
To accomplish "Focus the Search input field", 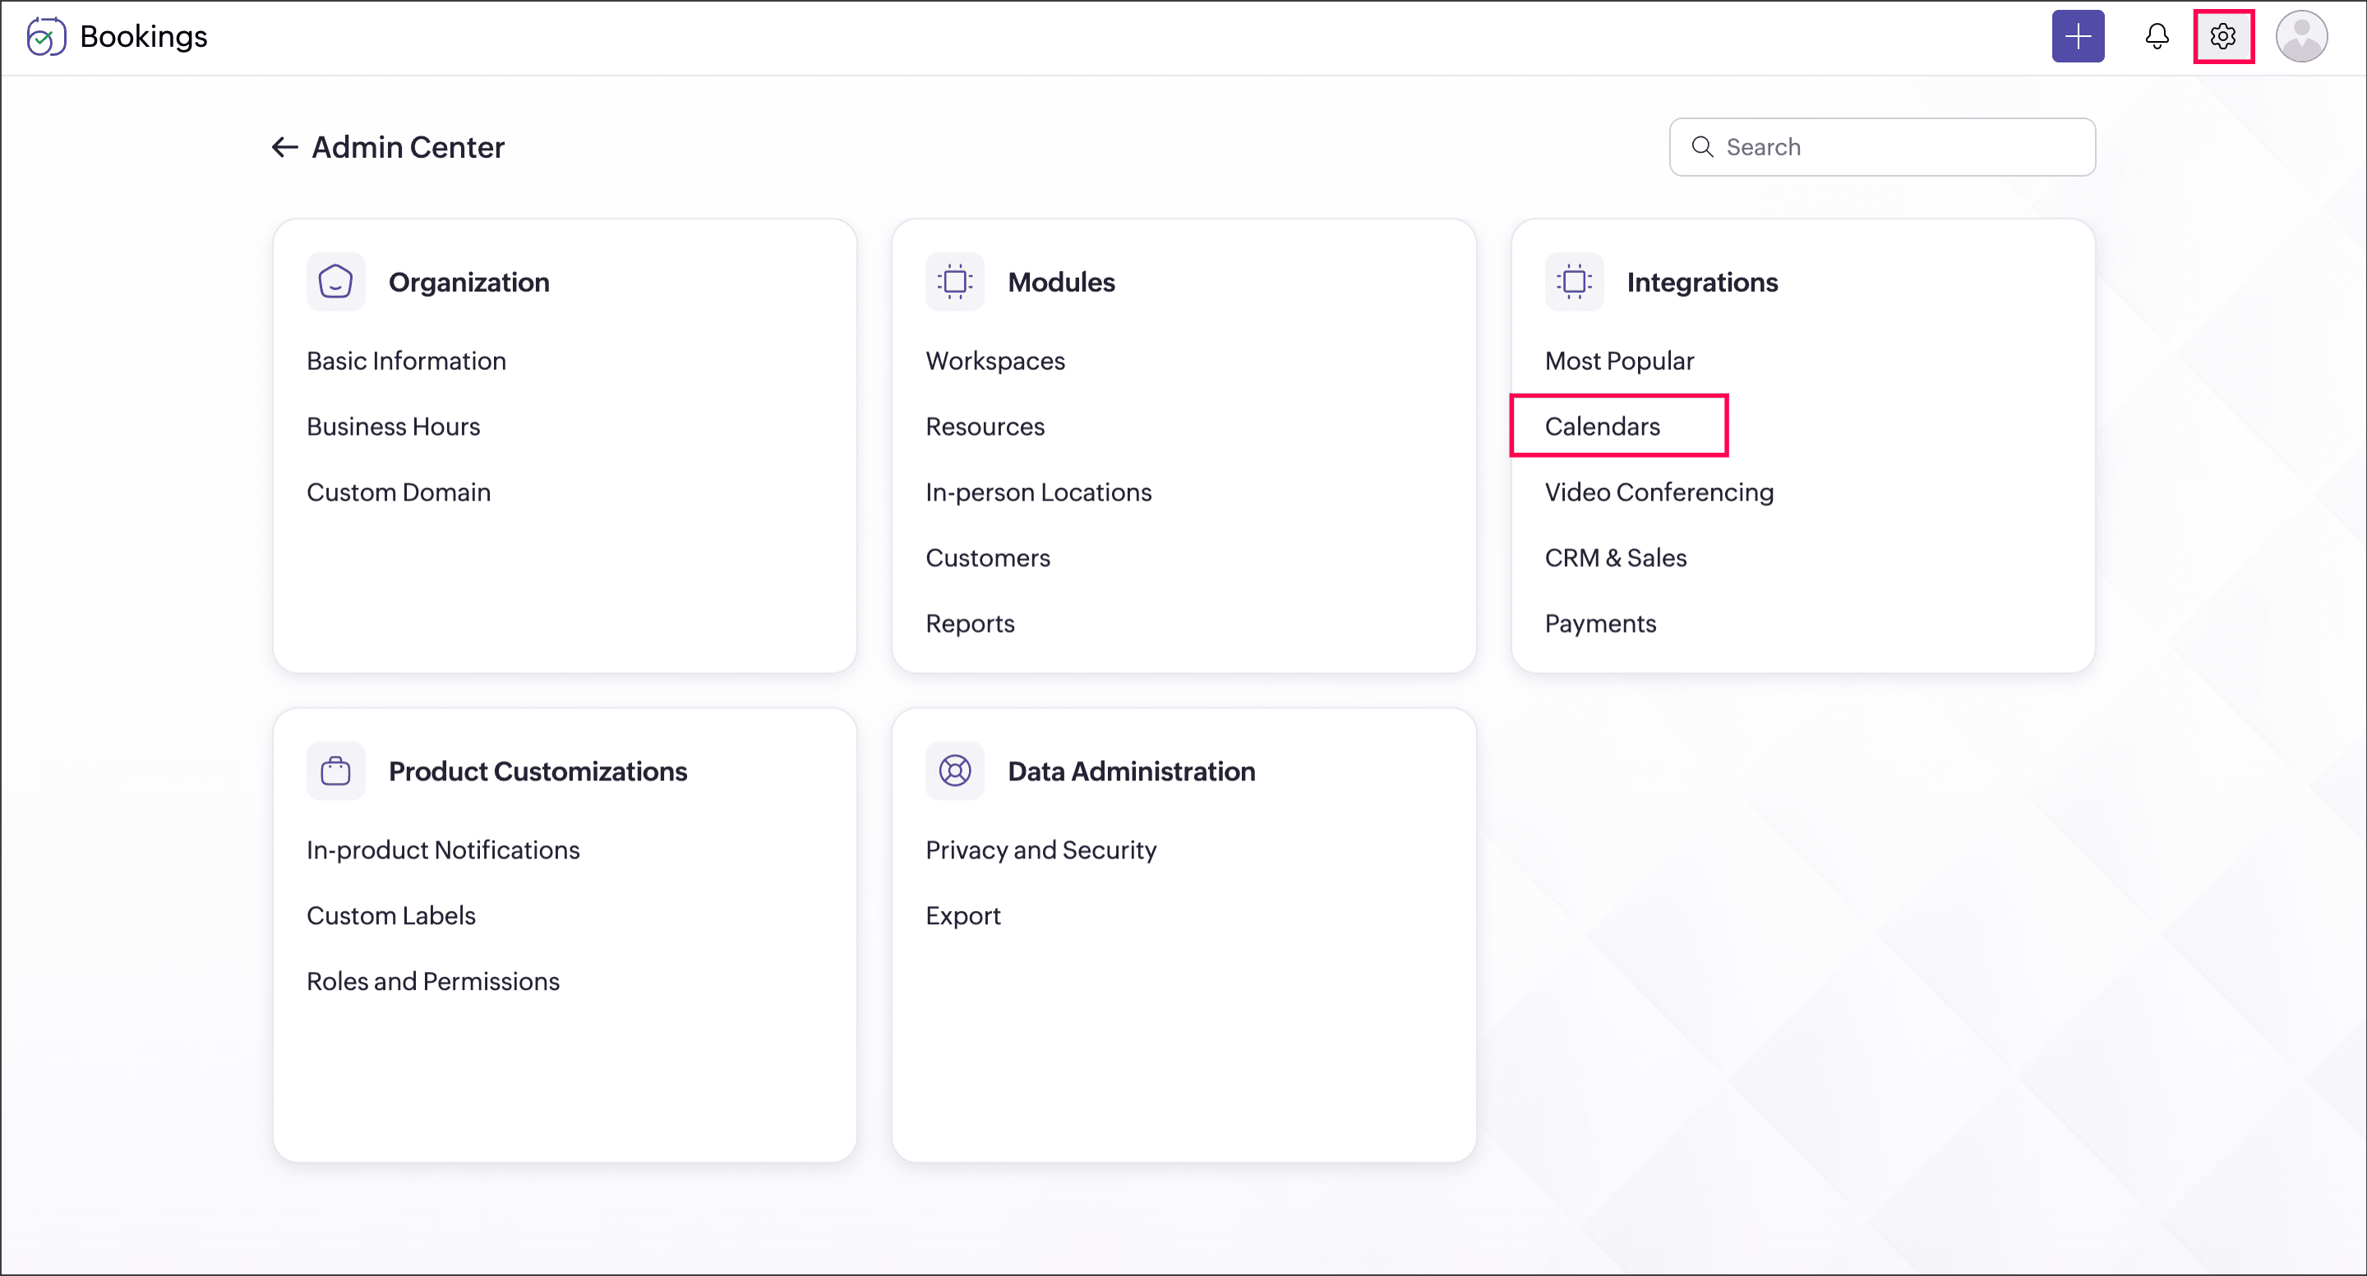I will [1882, 147].
